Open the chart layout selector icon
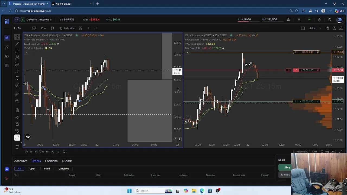347x195 pixels. tap(303, 28)
